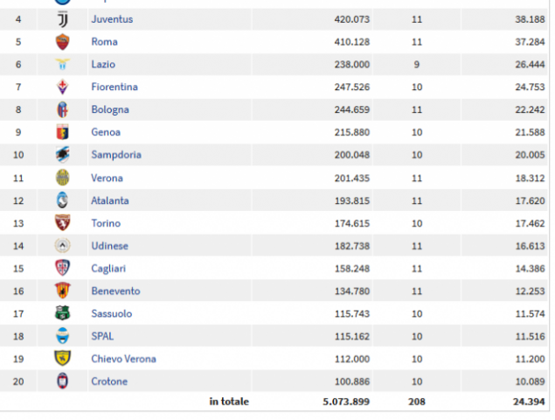555x420 pixels.
Task: Click the Juventus club crest icon
Action: point(62,19)
